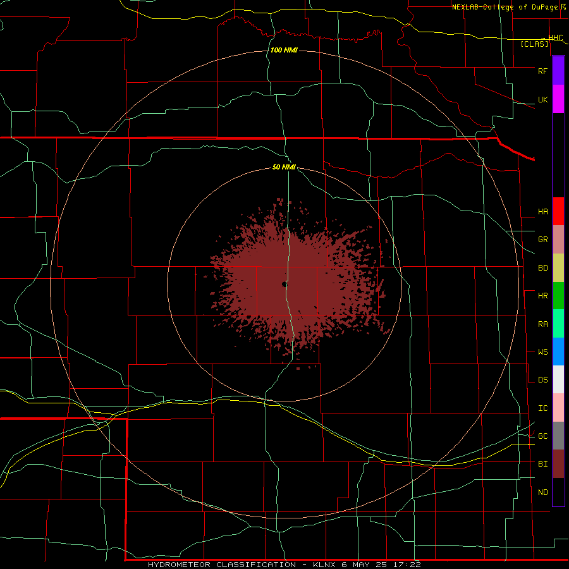Click the maroon BI legend swatch
569x569 pixels.
click(x=558, y=464)
